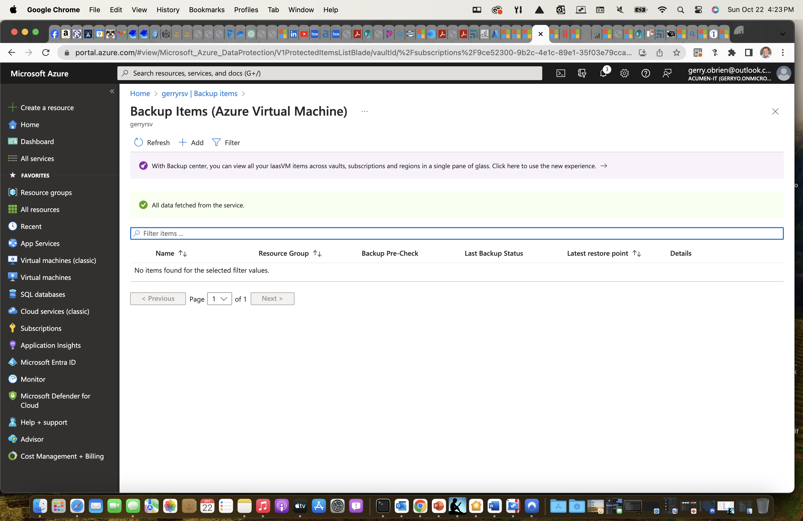Viewport: 803px width, 521px height.
Task: Open Finder from the Dock
Action: coord(40,506)
